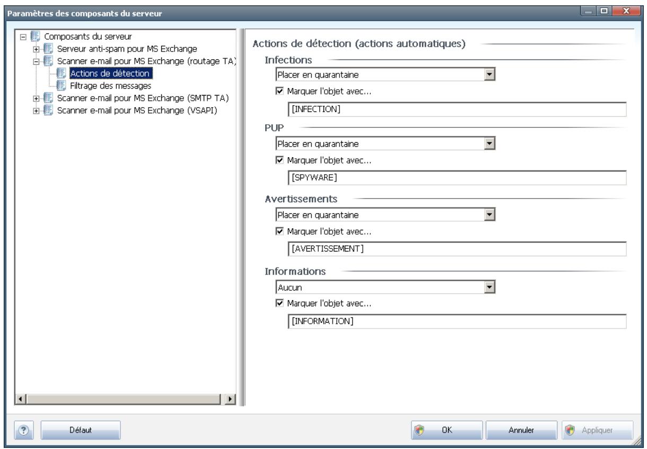Click the Actions de détection item icon

pyautogui.click(x=62, y=73)
